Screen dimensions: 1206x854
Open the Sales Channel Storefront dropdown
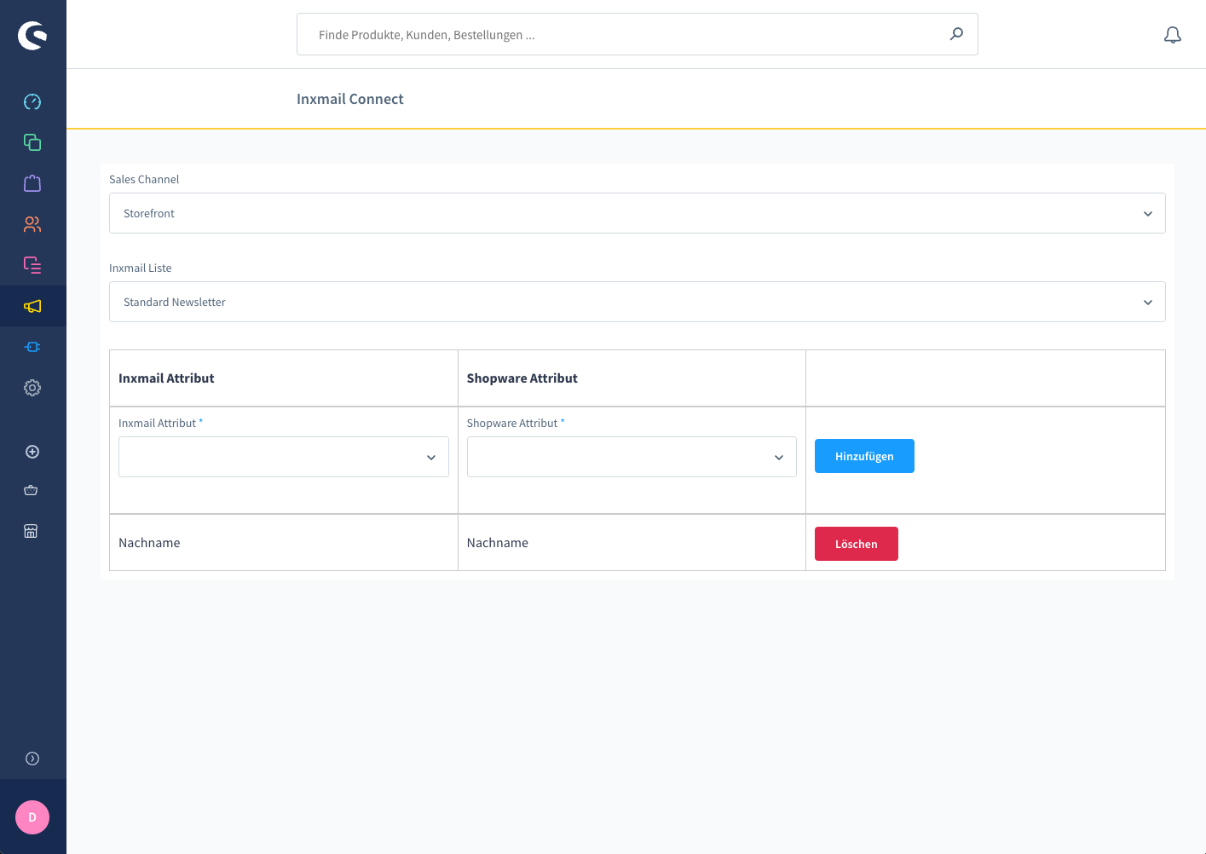click(x=638, y=213)
